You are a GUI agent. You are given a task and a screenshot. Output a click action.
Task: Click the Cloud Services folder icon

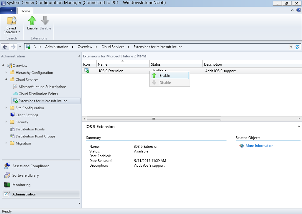coord(12,79)
